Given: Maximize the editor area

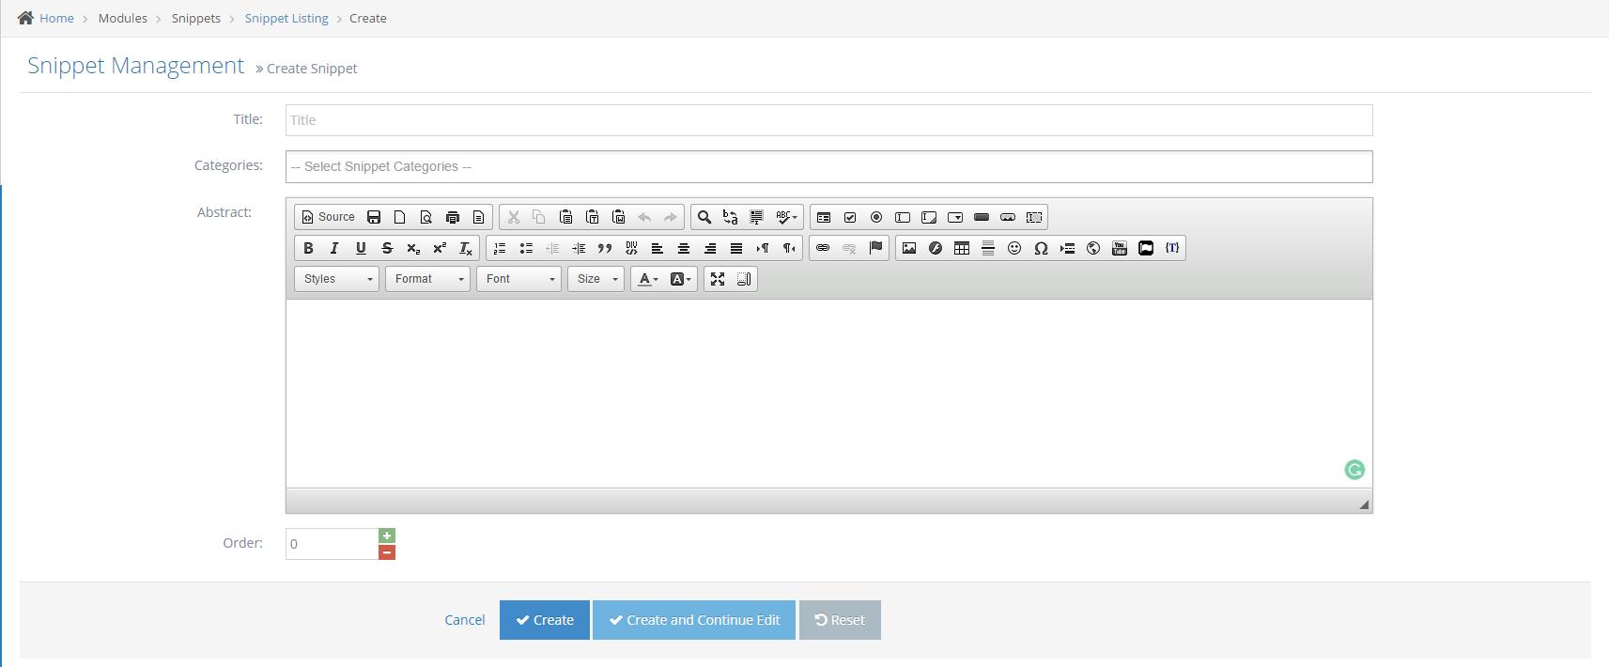Looking at the screenshot, I should (x=718, y=279).
